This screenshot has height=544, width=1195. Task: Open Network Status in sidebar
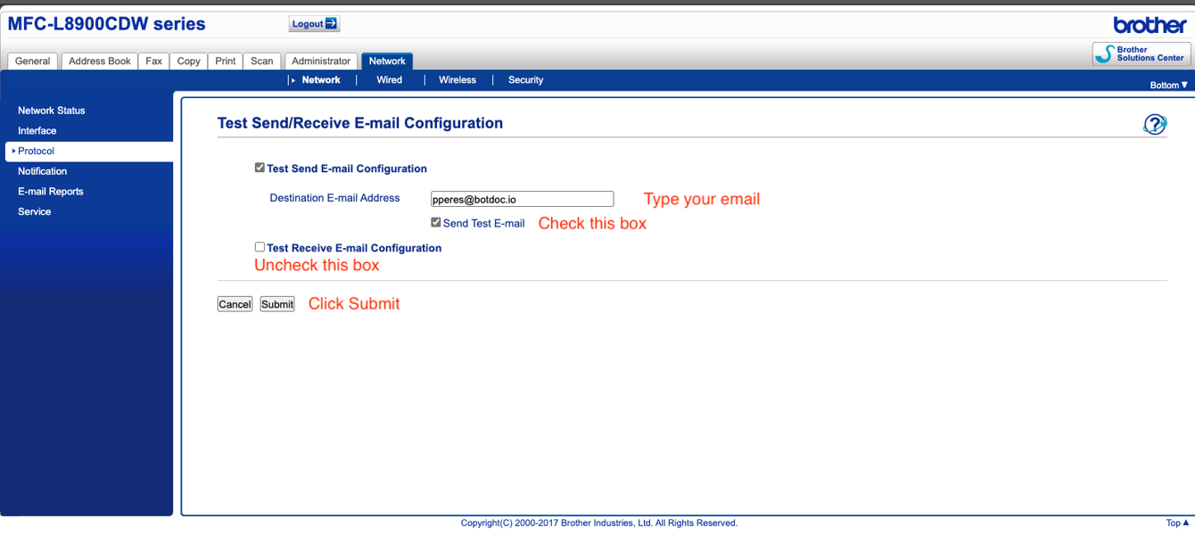click(x=52, y=111)
